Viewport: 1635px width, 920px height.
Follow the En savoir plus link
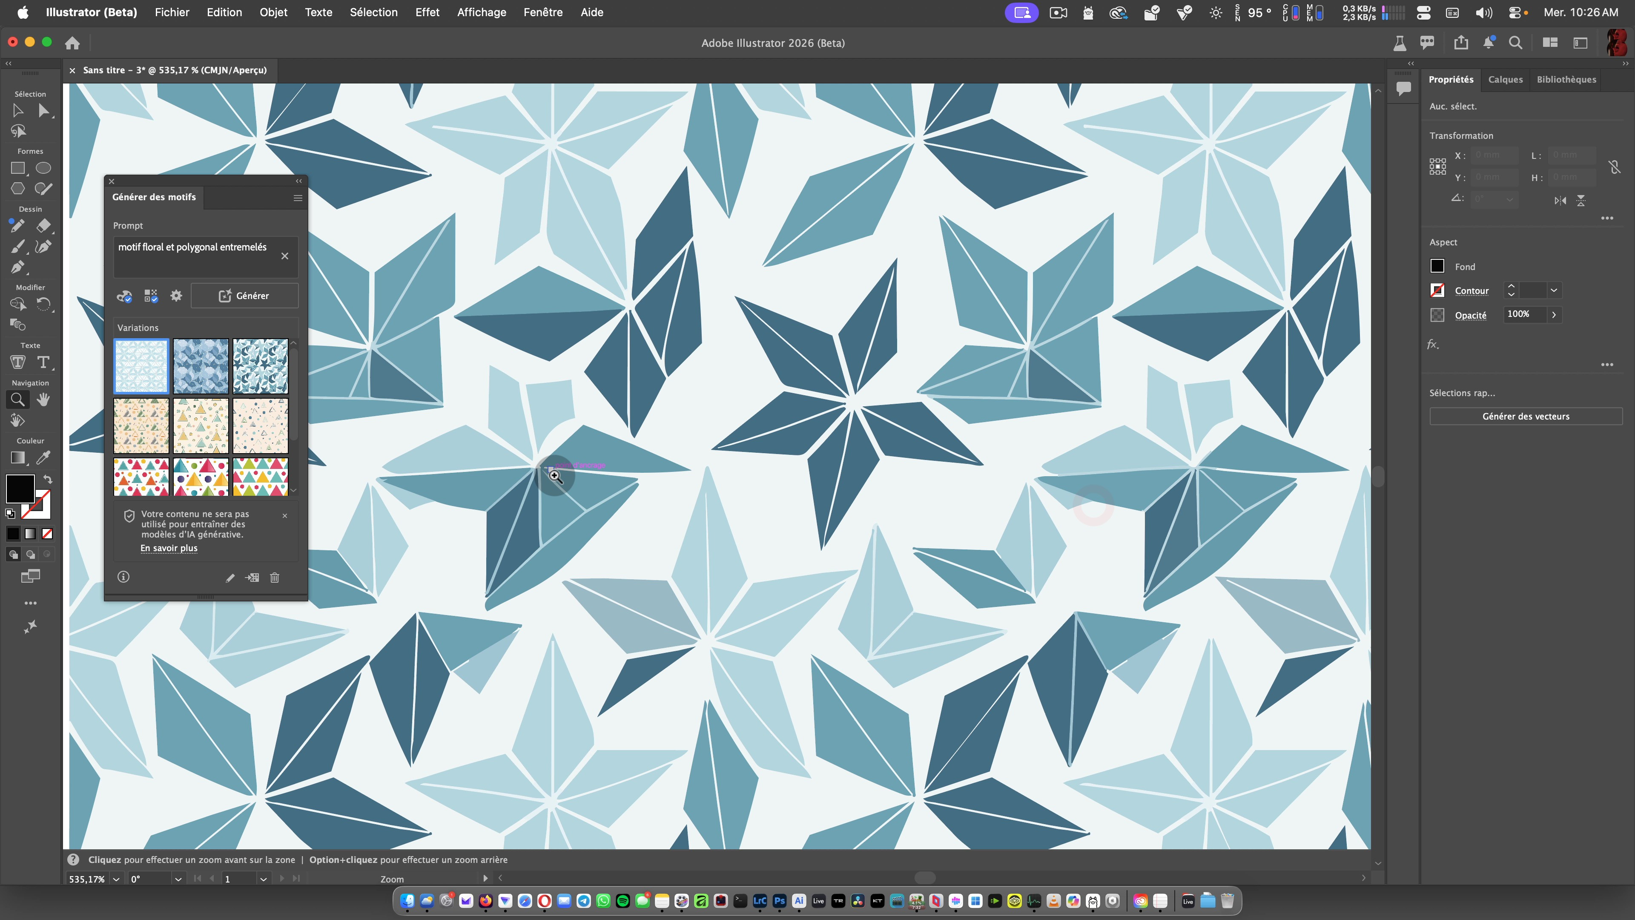coord(169,548)
